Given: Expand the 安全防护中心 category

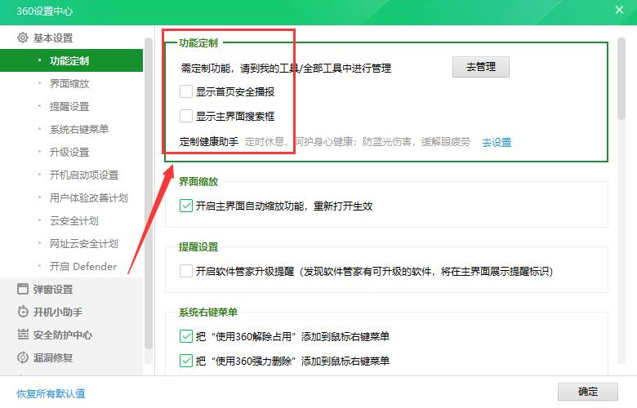Looking at the screenshot, I should pyautogui.click(x=63, y=335).
